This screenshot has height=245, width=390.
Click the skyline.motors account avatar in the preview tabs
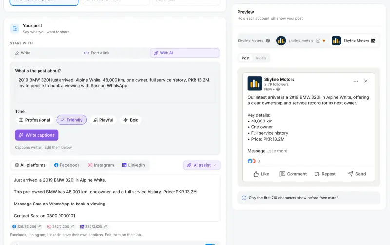tap(281, 41)
